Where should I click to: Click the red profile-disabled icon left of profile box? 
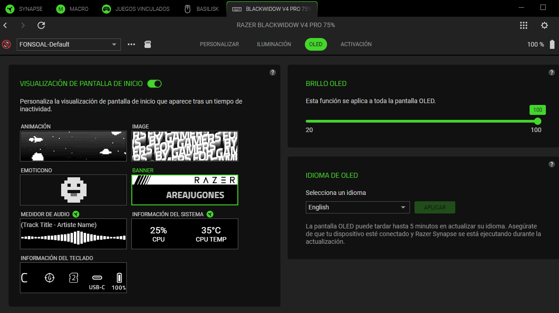[6, 44]
